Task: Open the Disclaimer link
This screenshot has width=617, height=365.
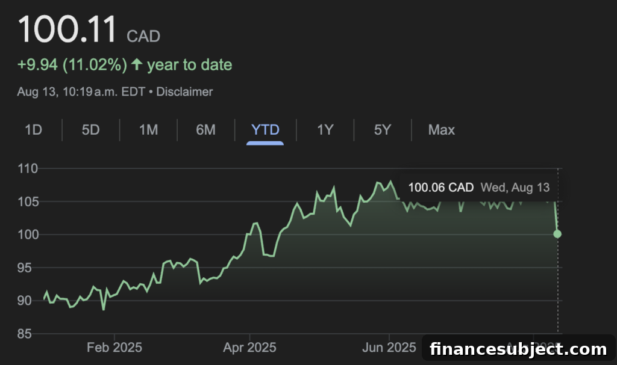Action: click(184, 92)
